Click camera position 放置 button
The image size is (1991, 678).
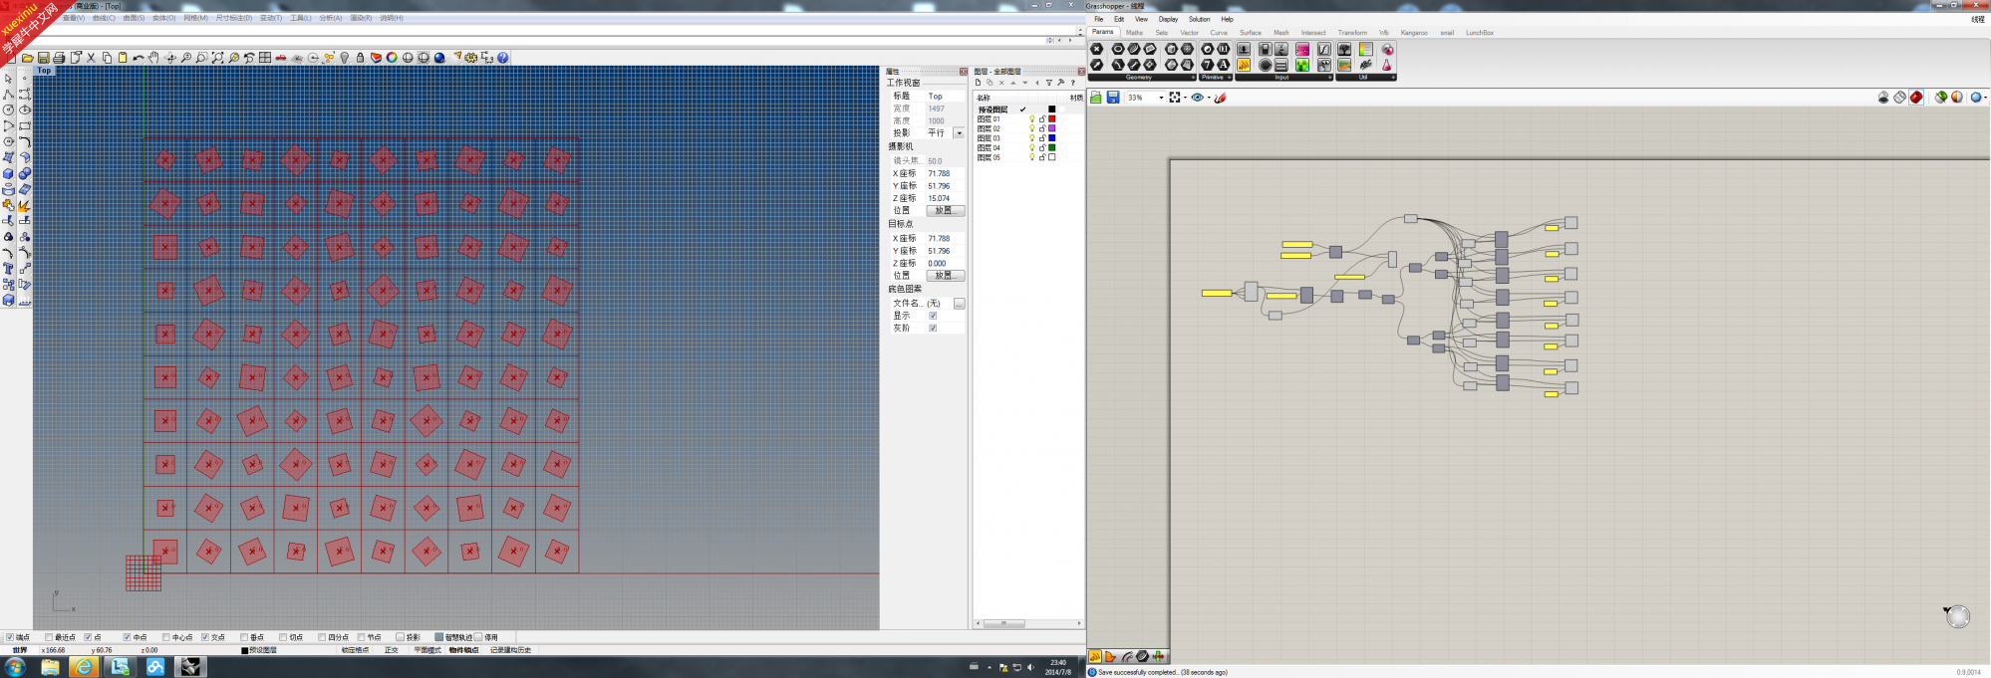(945, 211)
